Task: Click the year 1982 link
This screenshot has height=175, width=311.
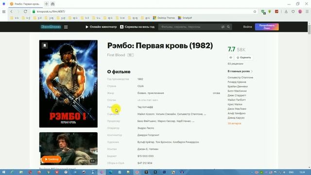Action: coord(140,79)
